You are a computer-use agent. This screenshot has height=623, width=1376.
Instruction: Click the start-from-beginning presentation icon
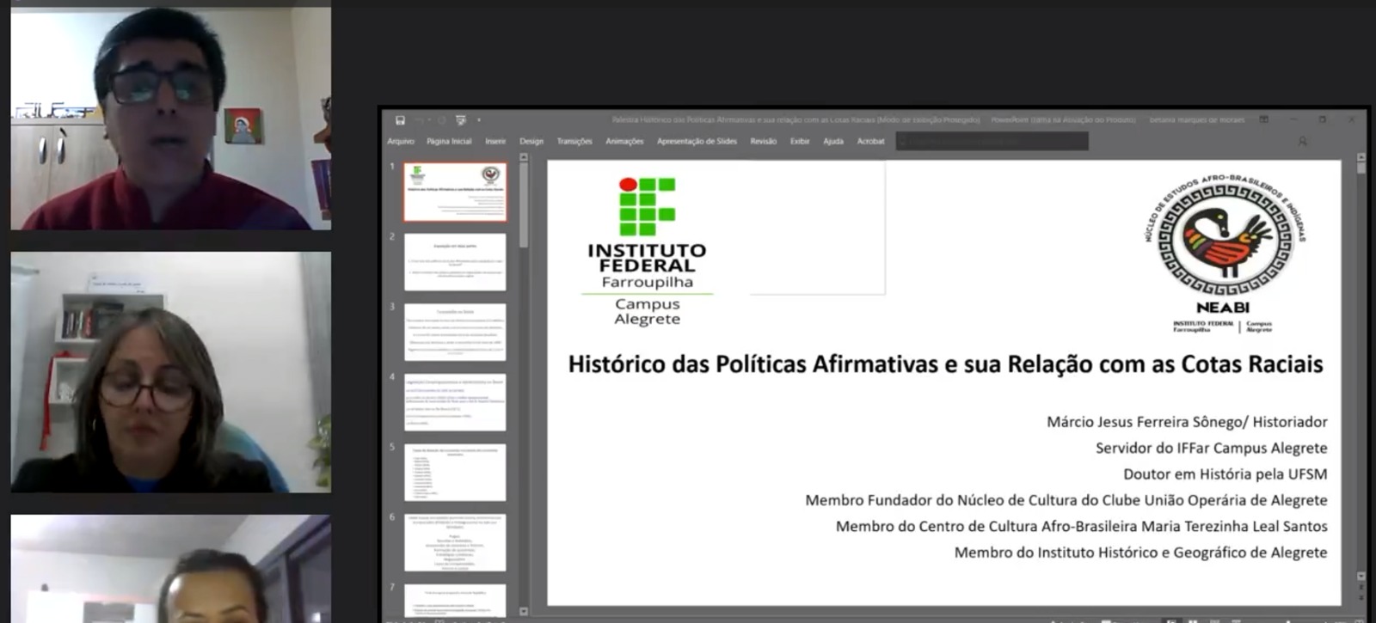(461, 120)
